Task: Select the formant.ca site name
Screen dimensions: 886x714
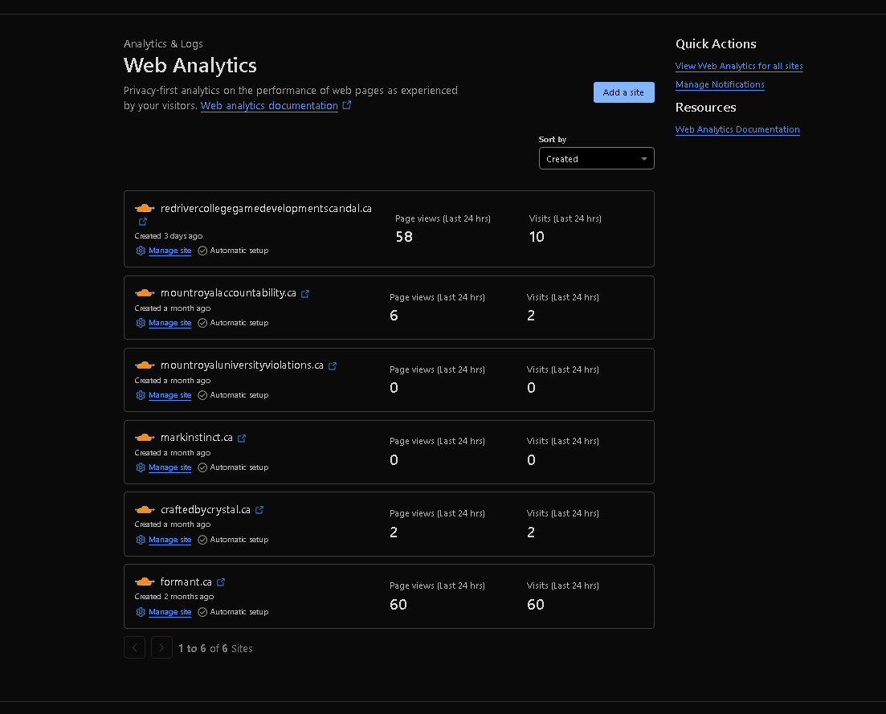Action: point(186,581)
